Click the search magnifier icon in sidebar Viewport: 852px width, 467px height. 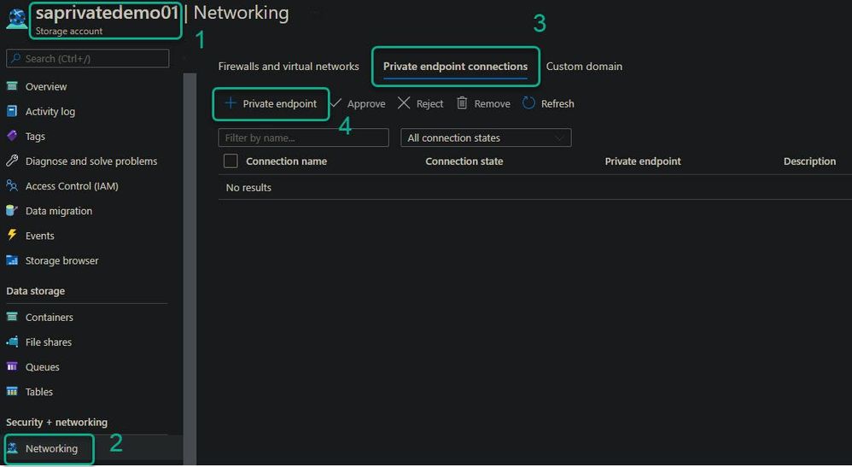(x=16, y=59)
